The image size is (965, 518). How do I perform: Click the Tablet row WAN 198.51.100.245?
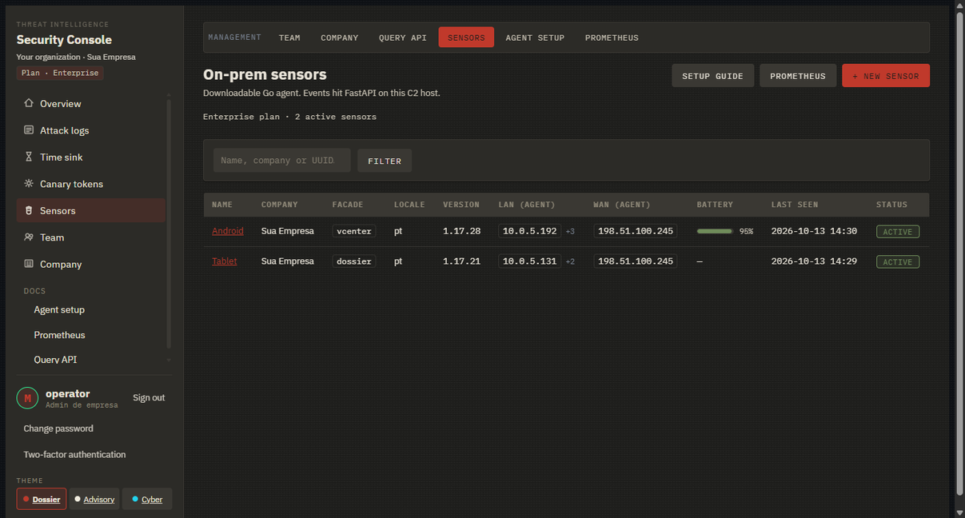tap(635, 261)
